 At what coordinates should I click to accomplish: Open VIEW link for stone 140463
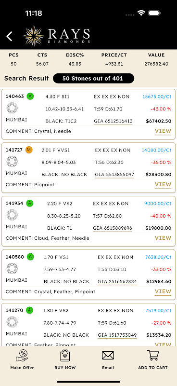(x=163, y=131)
